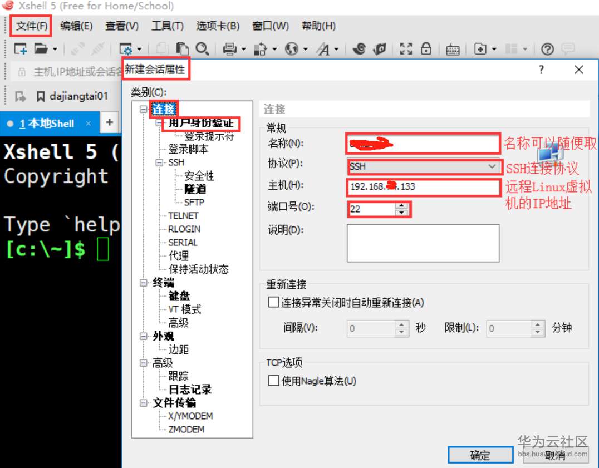The image size is (599, 468).
Task: Click the Print icon in toolbar
Action: pyautogui.click(x=229, y=49)
